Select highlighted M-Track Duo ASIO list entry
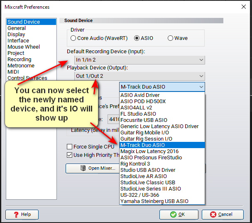252x223 pixels. pyautogui.click(x=162, y=145)
